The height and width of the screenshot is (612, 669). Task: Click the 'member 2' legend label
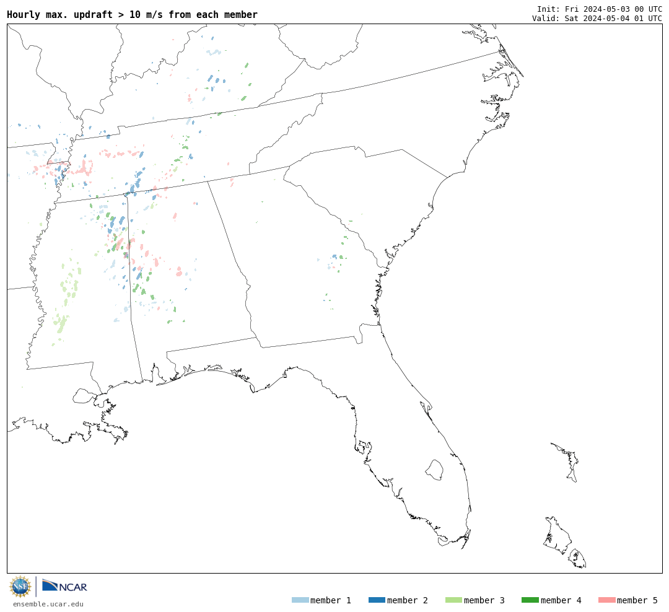[408, 600]
